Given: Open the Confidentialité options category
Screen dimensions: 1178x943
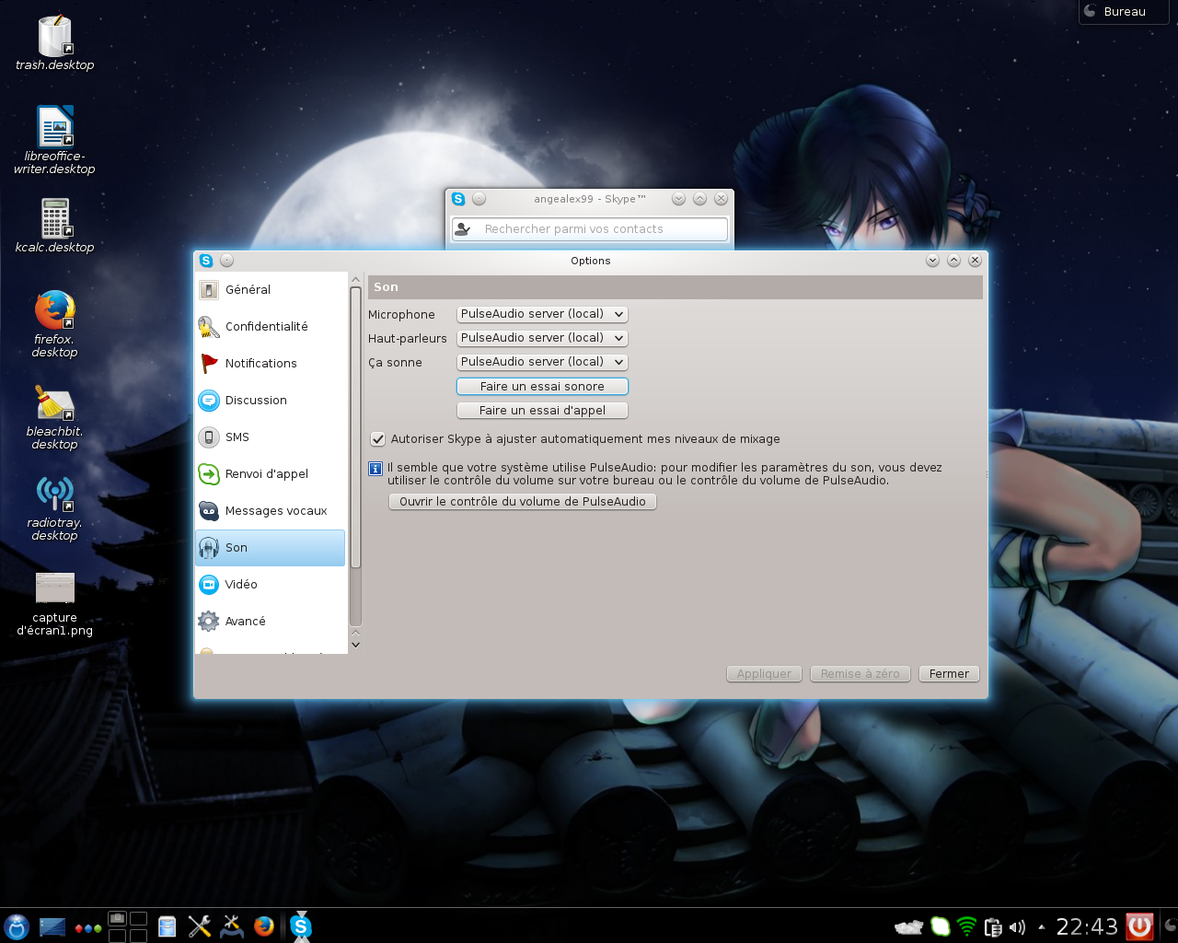Looking at the screenshot, I should click(x=271, y=326).
